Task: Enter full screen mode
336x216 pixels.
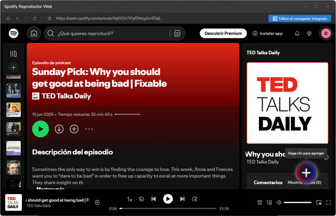Action: pyautogui.click(x=328, y=203)
